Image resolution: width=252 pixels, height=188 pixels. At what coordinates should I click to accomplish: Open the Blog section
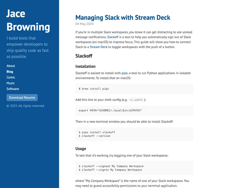point(10,72)
